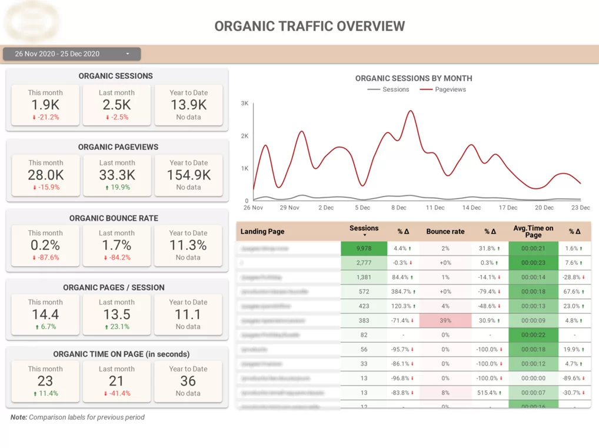
Task: Click the green arrow beside 67.6% in last column
Action: pos(584,291)
